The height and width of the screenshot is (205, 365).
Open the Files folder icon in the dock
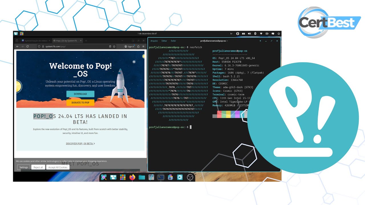click(142, 177)
